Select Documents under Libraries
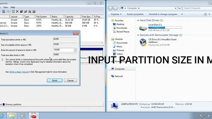 [x=122, y=43]
